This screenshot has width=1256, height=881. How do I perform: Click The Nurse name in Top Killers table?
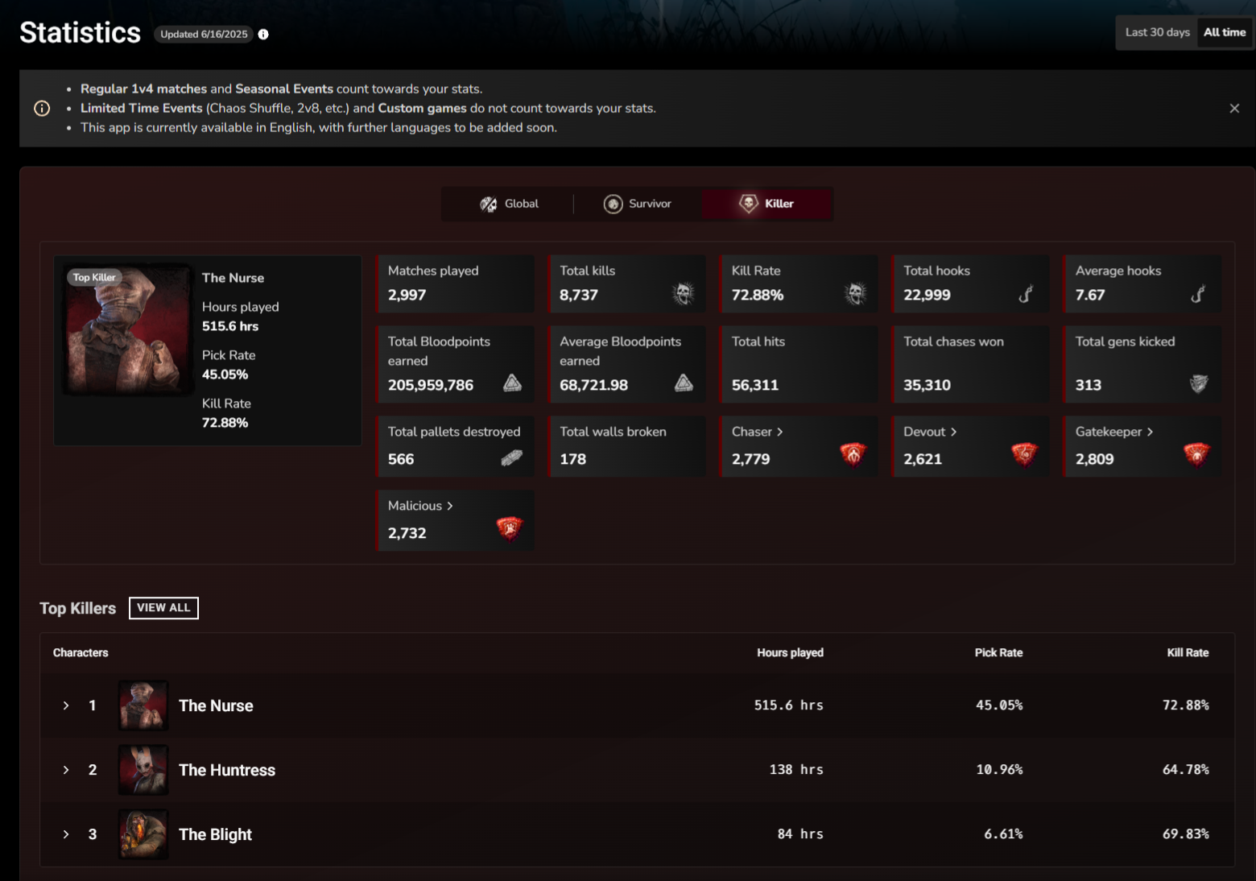216,705
